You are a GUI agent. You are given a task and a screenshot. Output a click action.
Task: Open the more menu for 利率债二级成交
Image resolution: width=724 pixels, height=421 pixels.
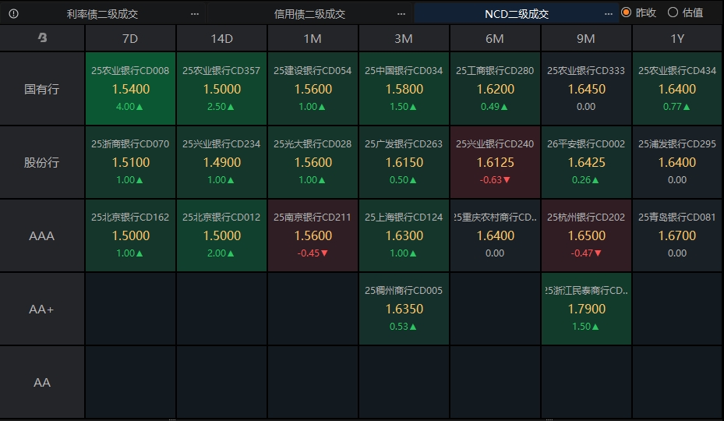tap(195, 14)
